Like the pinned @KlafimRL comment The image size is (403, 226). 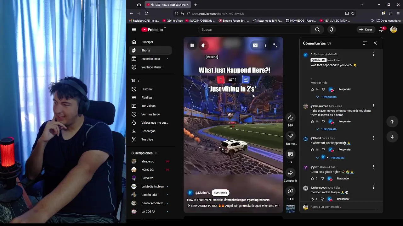click(312, 89)
